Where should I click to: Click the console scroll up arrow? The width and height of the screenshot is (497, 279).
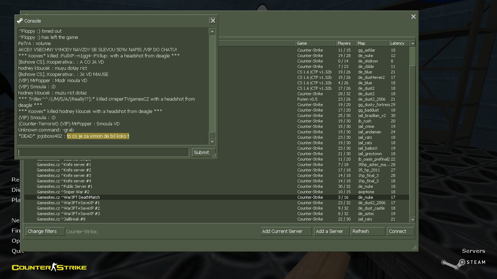pyautogui.click(x=212, y=32)
